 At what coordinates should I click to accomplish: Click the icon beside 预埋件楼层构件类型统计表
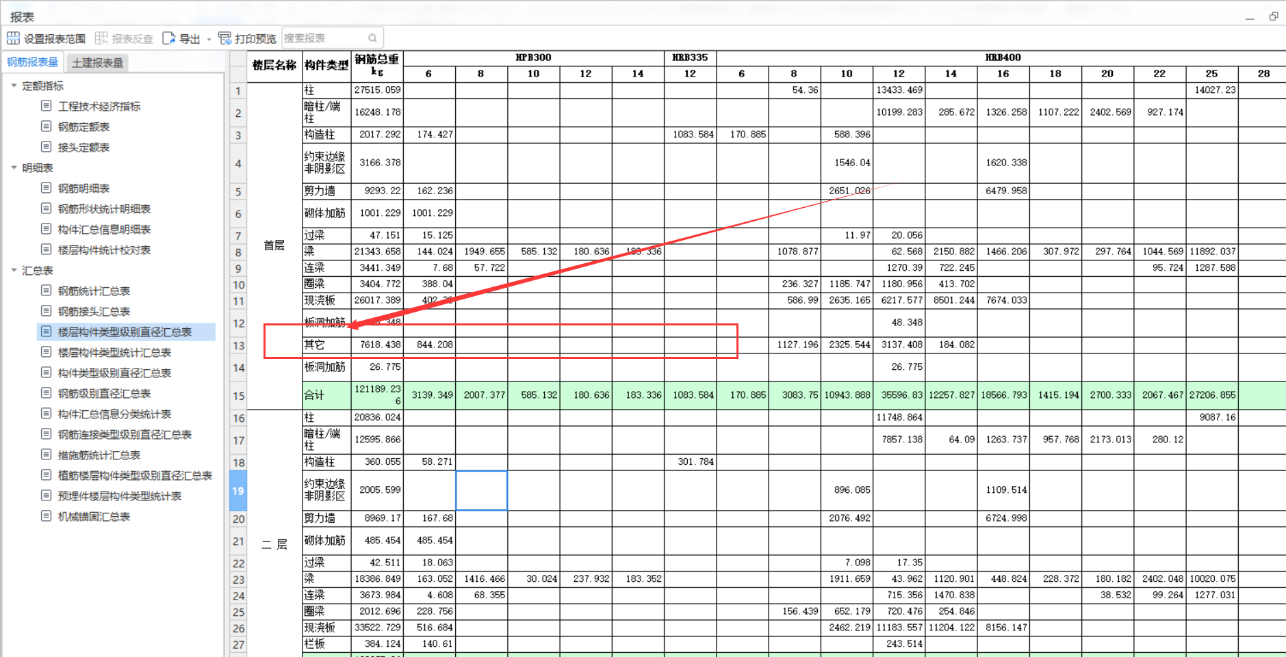point(46,496)
